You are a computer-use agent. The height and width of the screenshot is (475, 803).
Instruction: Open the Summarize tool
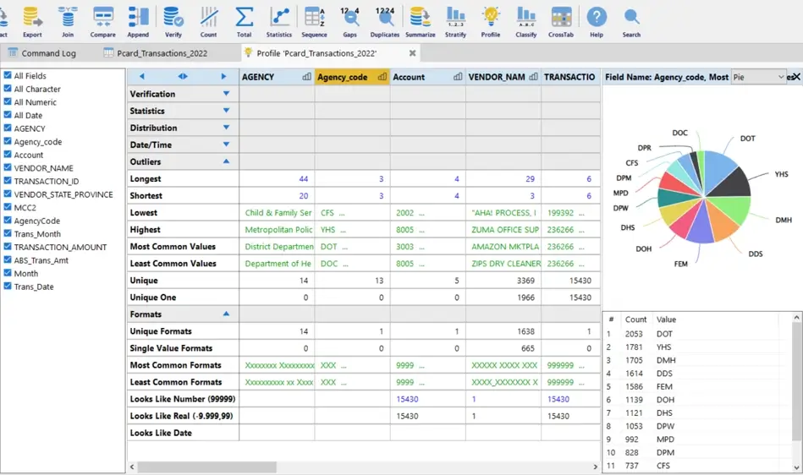tap(420, 21)
